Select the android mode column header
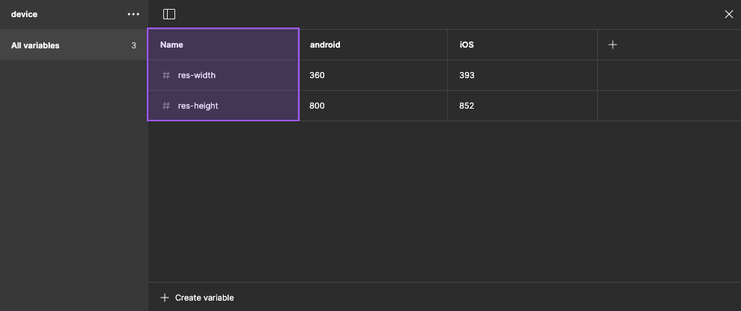 tap(325, 45)
